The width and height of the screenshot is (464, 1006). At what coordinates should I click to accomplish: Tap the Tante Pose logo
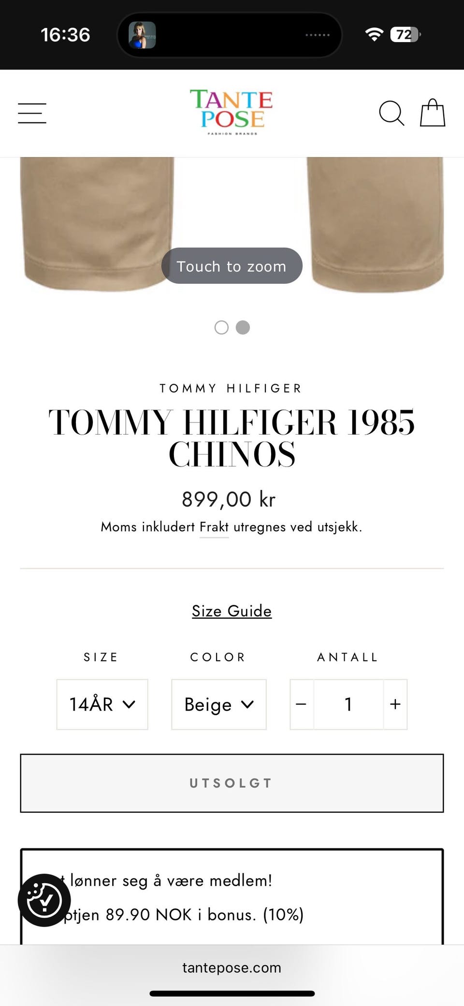point(232,112)
